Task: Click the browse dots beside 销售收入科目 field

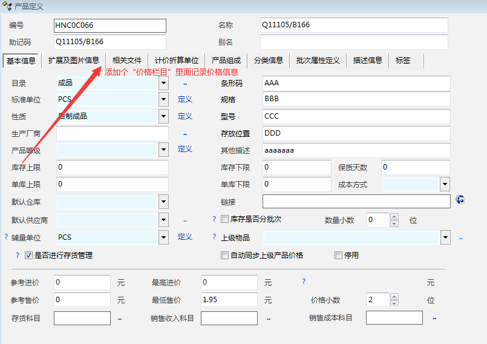Action: tap(268, 318)
